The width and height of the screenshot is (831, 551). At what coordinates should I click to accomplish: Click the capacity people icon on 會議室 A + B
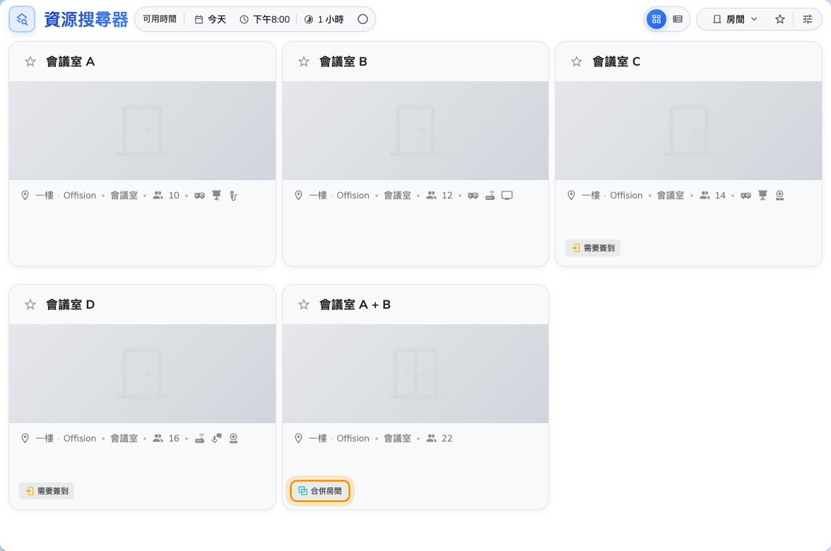coord(431,438)
